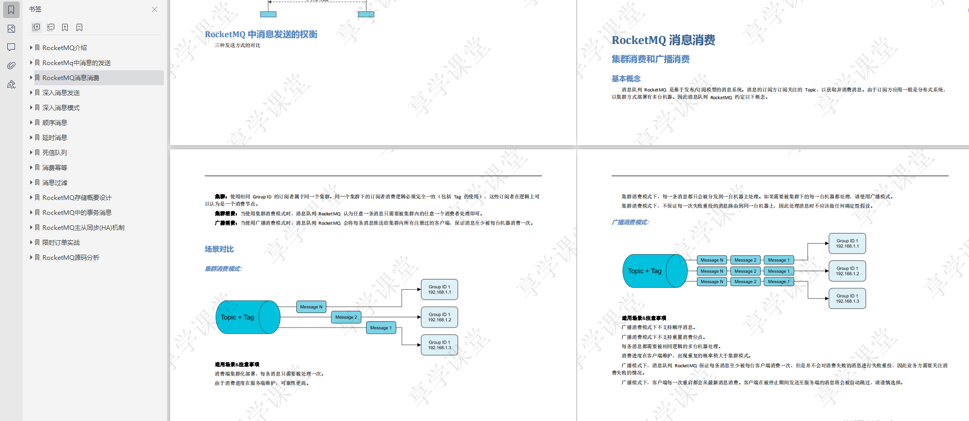Expand the RocketMQ源码分析 bookmark arrow
Screen dimensions: 969x421
[x=31, y=257]
